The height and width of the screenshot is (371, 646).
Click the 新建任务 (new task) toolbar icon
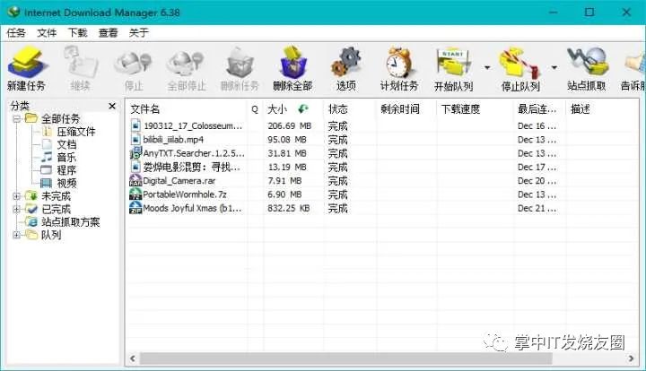[x=27, y=62]
